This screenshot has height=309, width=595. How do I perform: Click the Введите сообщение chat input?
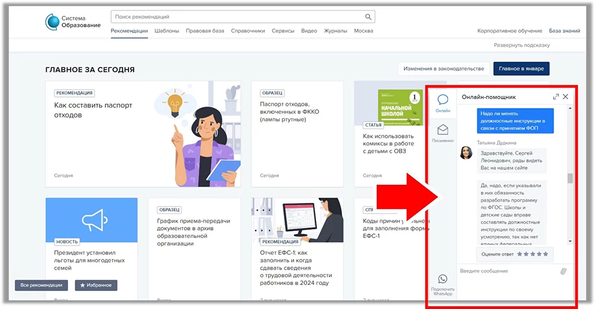coord(505,271)
